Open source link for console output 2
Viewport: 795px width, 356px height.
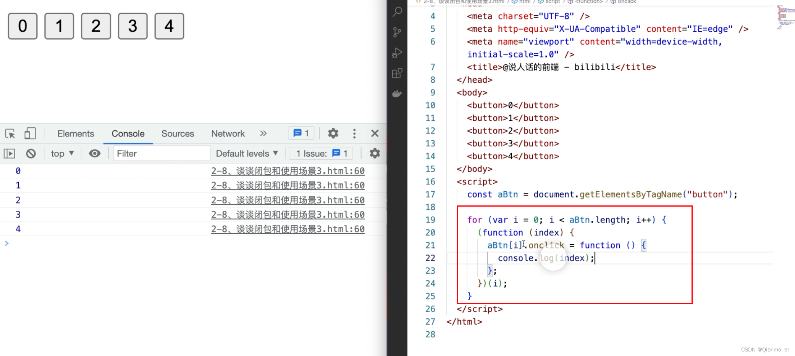(x=288, y=200)
